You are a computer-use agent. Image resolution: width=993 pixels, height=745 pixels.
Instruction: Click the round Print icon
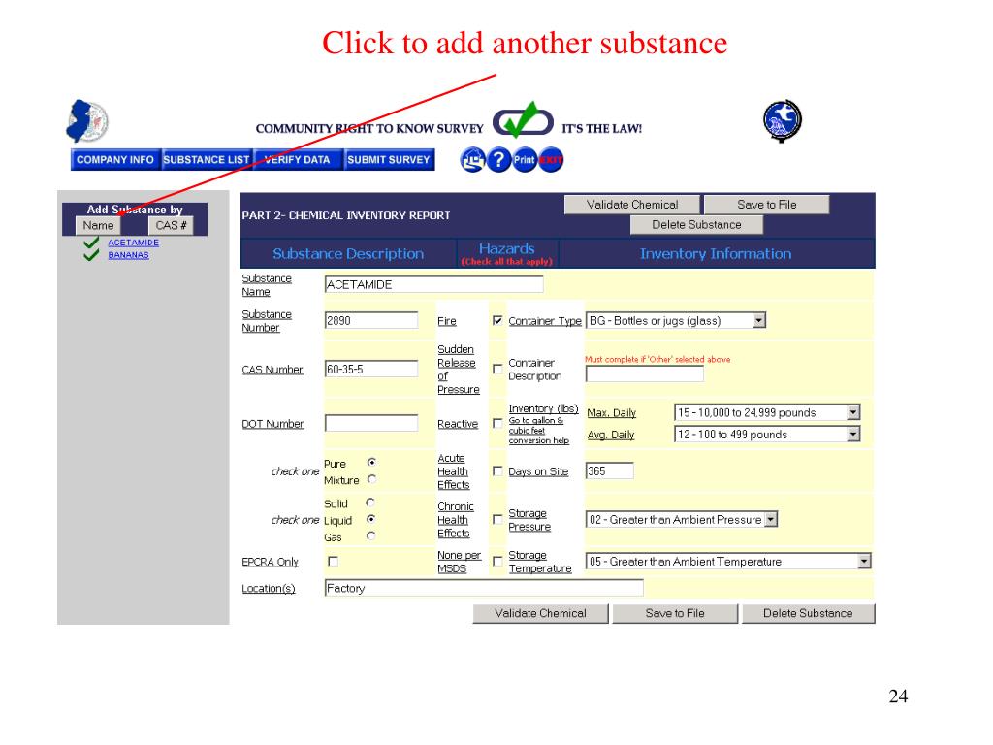pos(525,160)
